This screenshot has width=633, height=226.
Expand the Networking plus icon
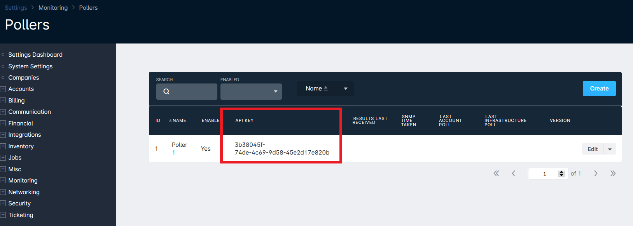(x=3, y=192)
